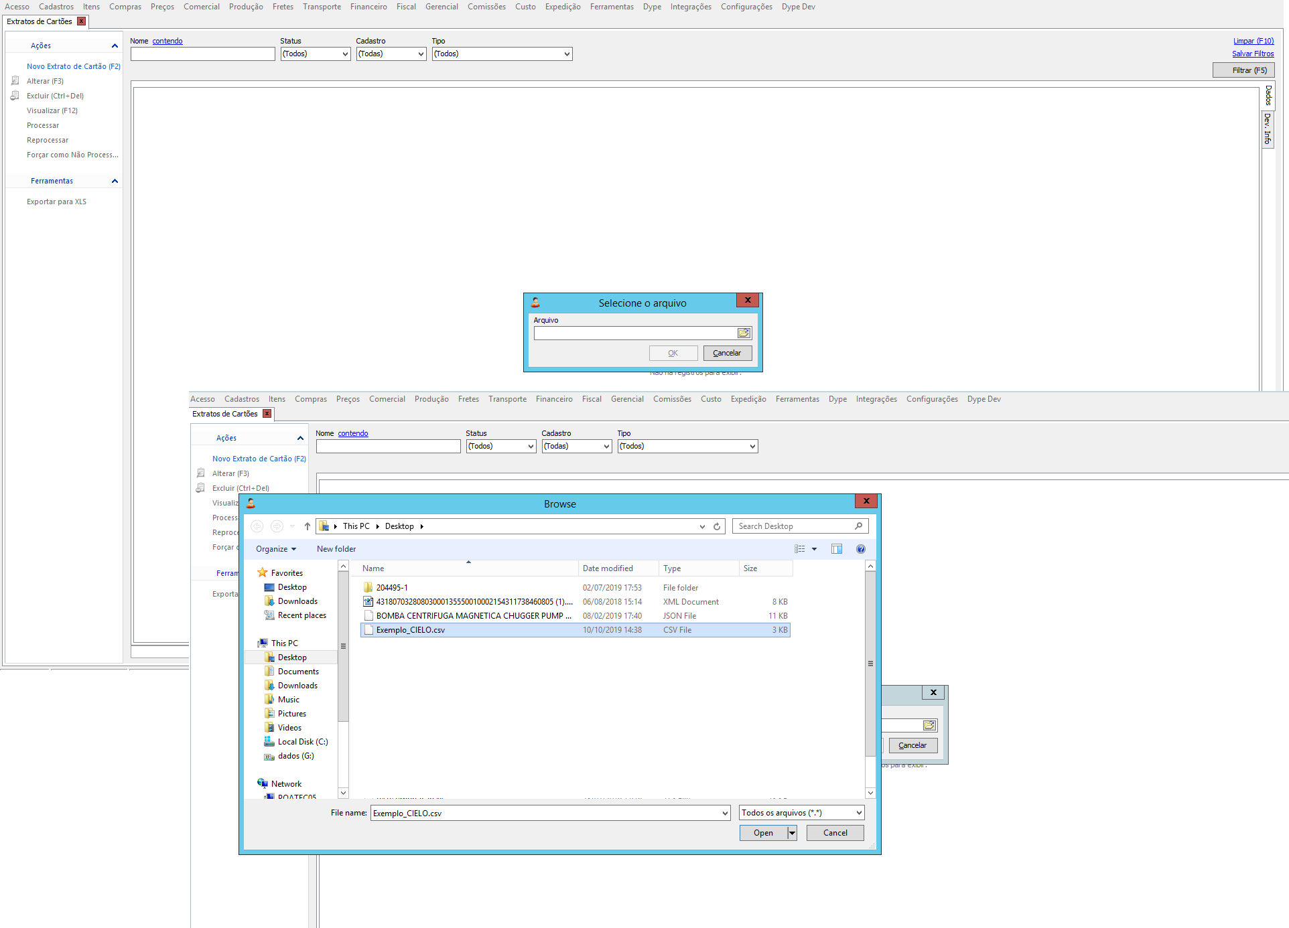This screenshot has width=1289, height=928.
Task: Click the Network globe icon in navigation pane
Action: [263, 783]
